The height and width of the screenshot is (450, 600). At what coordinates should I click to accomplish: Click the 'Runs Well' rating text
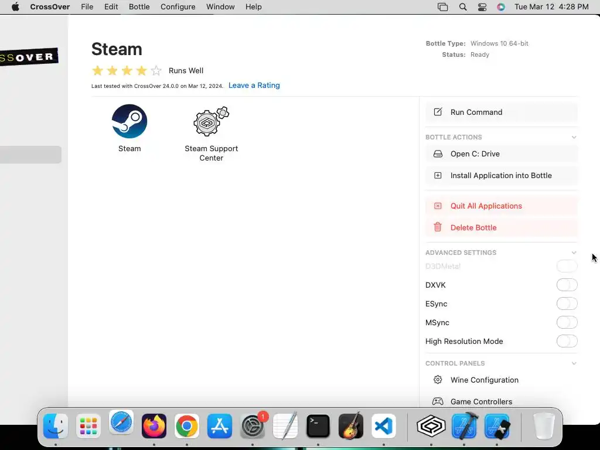click(186, 70)
